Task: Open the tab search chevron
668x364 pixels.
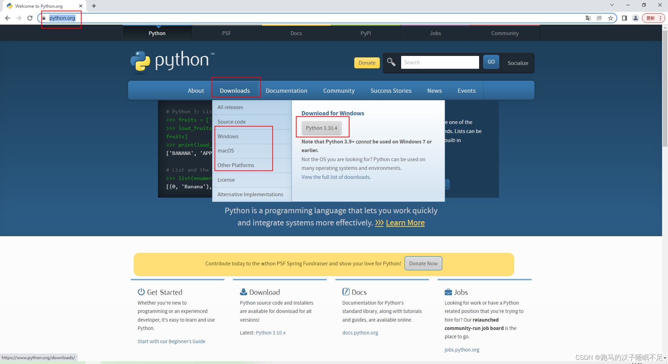Action: coord(612,5)
